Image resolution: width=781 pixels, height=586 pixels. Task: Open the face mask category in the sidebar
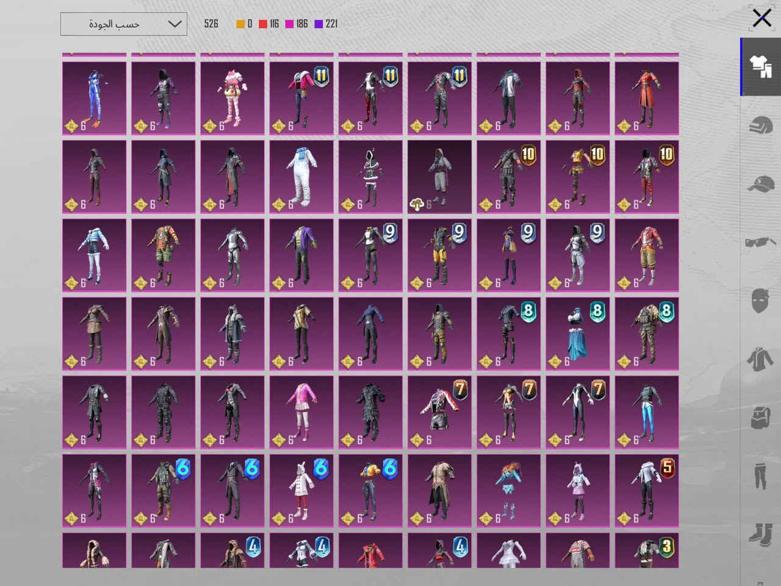[x=760, y=301]
